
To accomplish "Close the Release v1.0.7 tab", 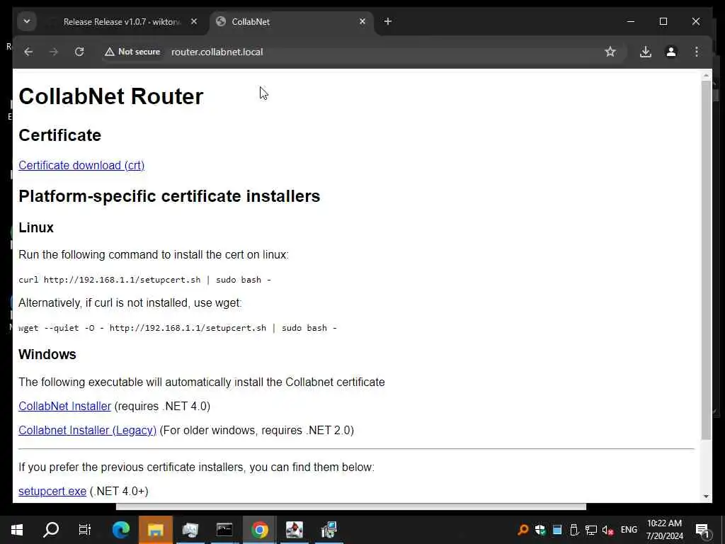I will pos(194,21).
